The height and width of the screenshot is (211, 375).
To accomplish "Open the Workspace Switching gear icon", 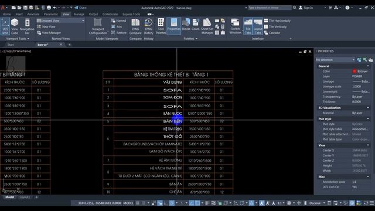I will click(289, 203).
